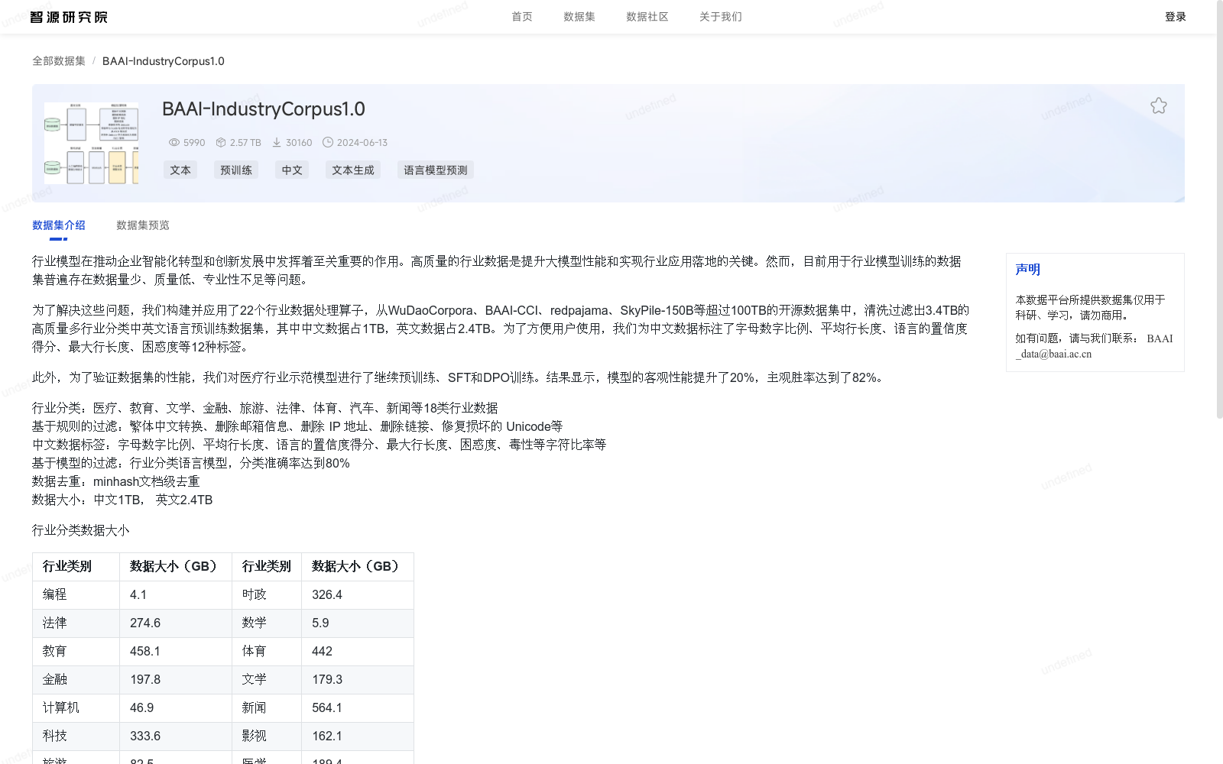1223x764 pixels.
Task: Click the 文本 tag
Action: click(180, 170)
